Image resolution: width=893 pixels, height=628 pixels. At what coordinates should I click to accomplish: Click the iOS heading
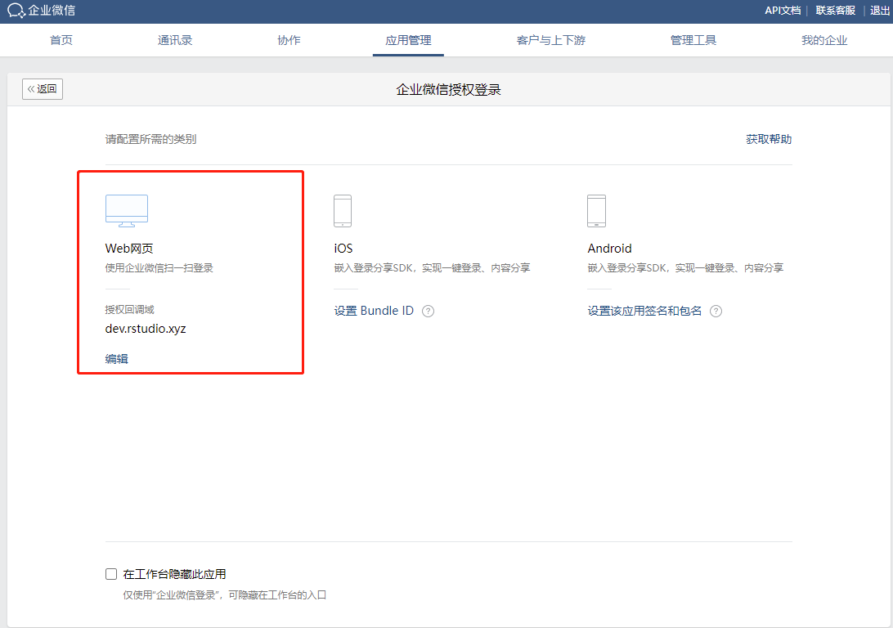coord(343,249)
